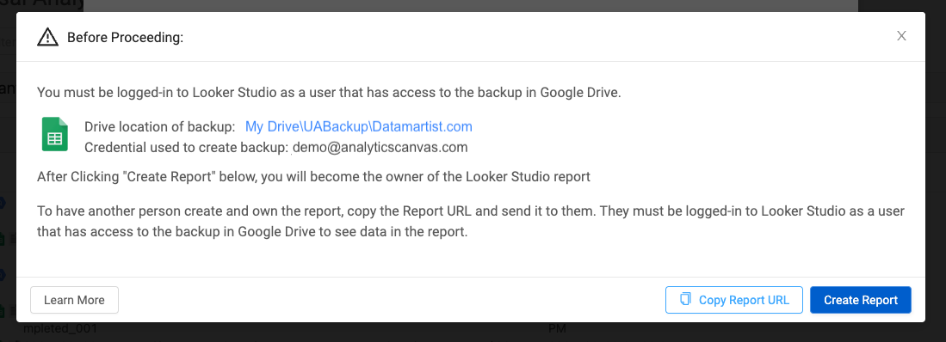Close the Before Proceeding dialog
Screen dimensions: 946x342
pos(901,36)
